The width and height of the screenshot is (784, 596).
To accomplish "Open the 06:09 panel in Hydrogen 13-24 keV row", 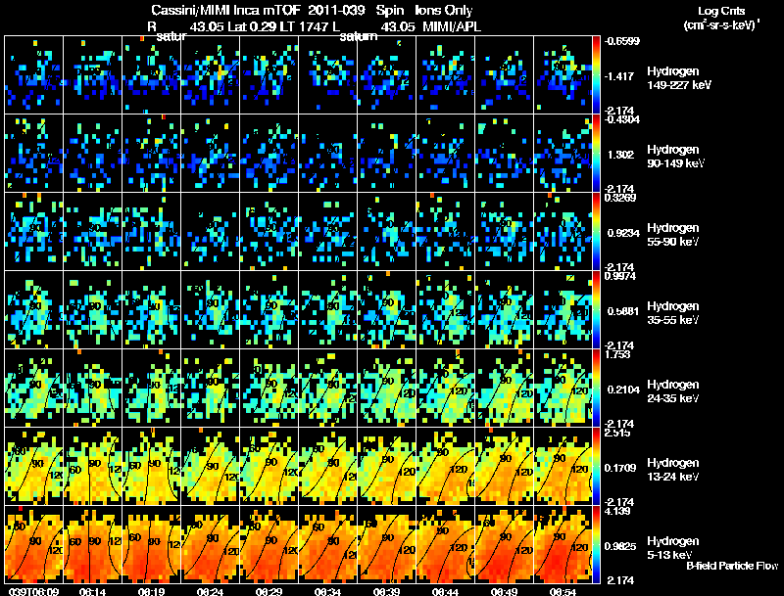I will pos(33,466).
